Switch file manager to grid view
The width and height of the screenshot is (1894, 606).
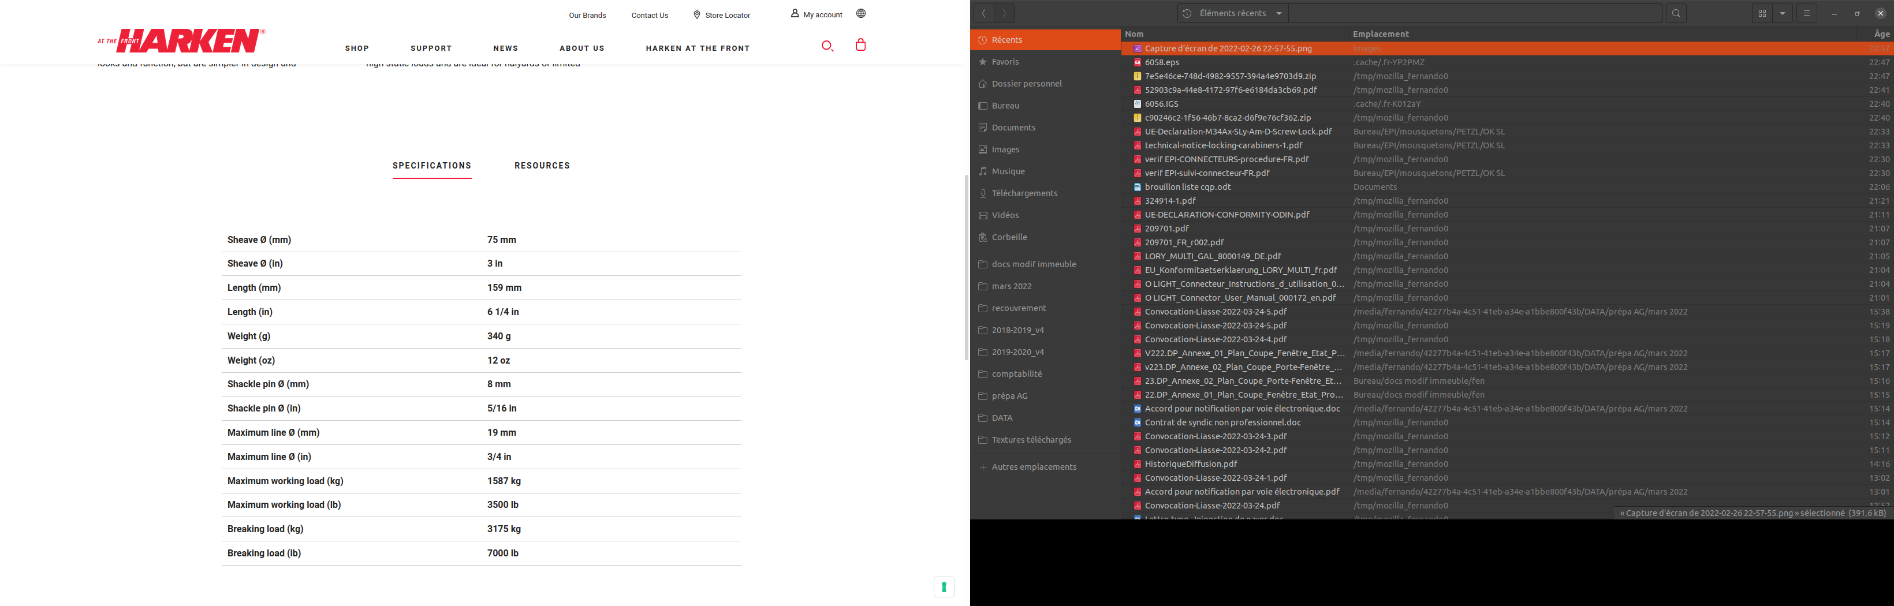coord(1762,13)
